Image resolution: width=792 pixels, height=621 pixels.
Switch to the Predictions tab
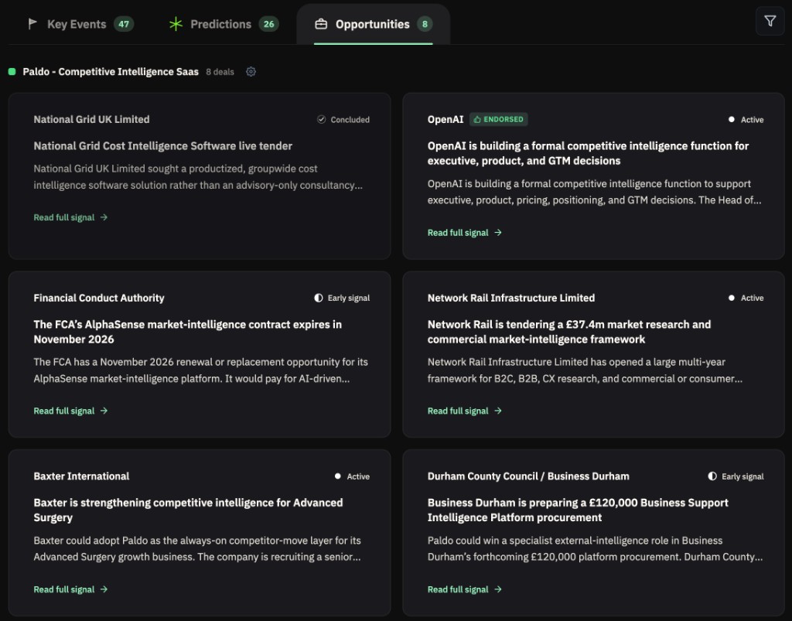224,24
